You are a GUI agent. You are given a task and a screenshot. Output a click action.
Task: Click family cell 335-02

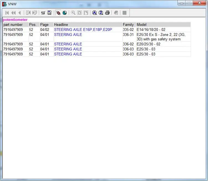[x=128, y=30]
